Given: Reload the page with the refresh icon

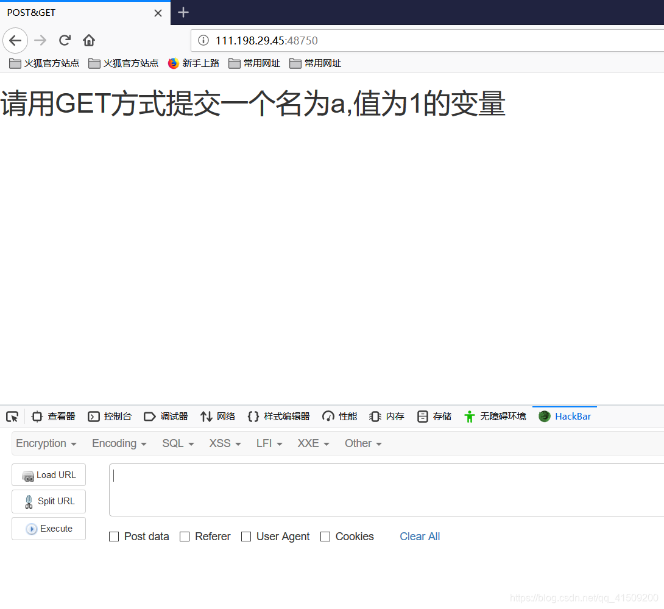Looking at the screenshot, I should tap(65, 41).
